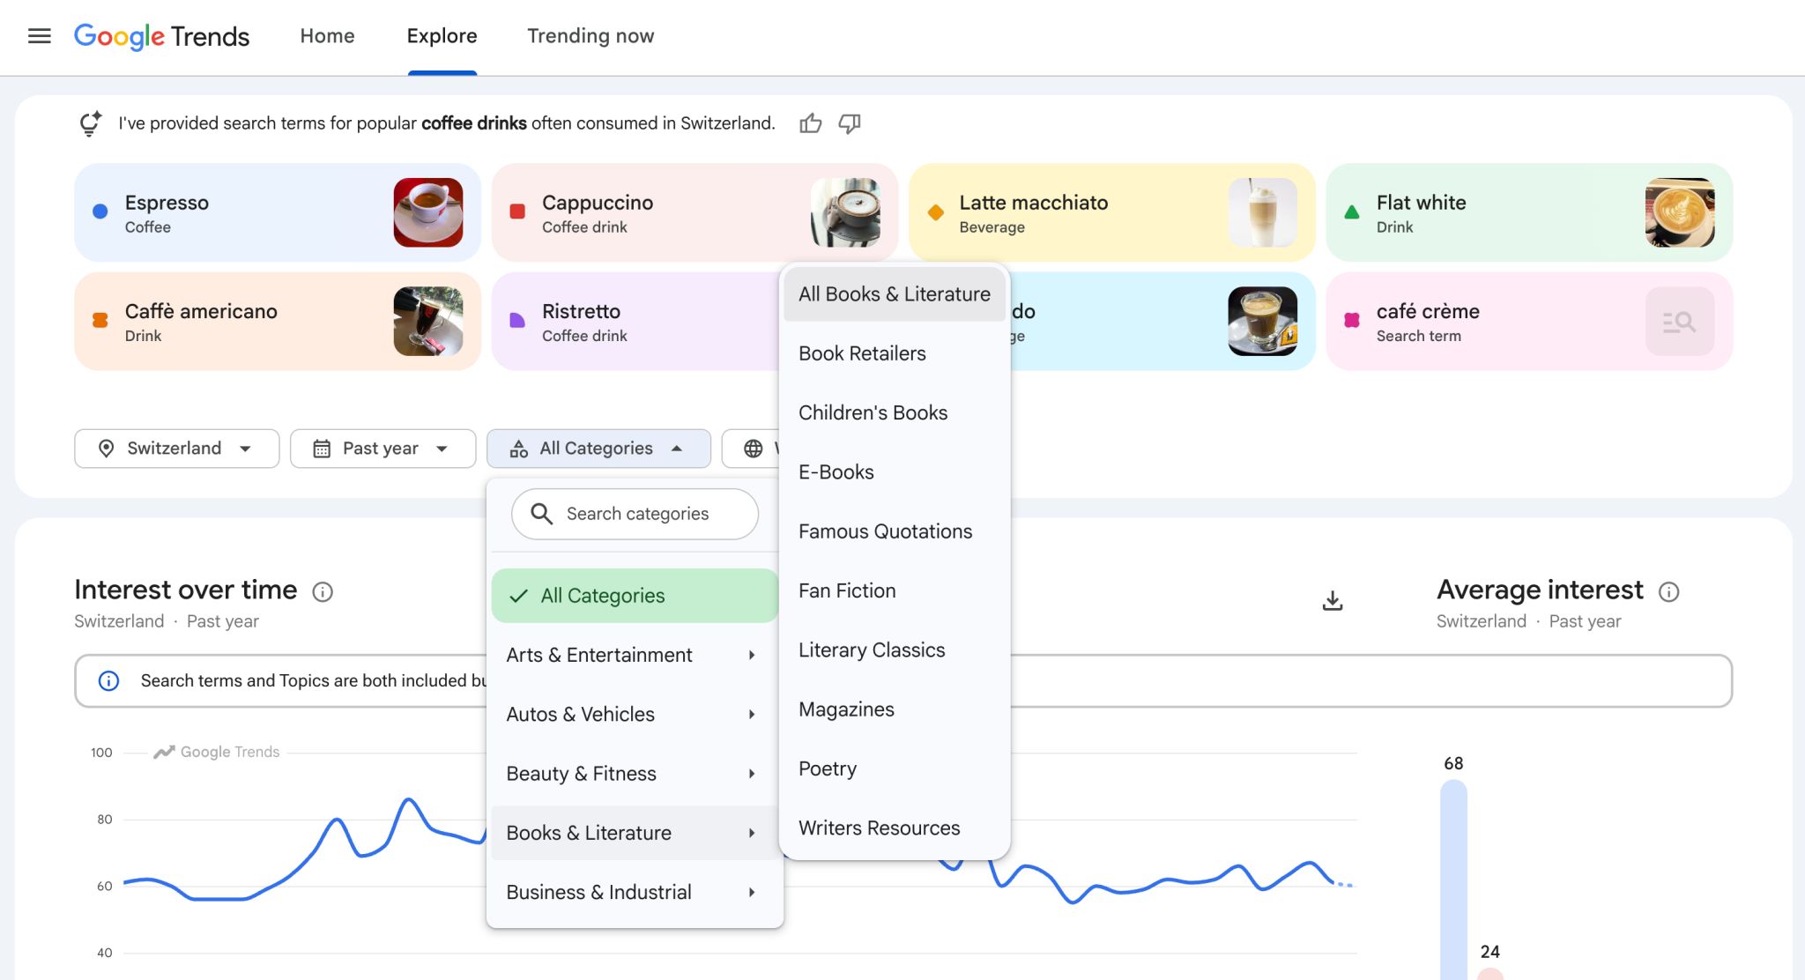Click the Latte macchiato thumbnail image
This screenshot has height=980, width=1805.
1263,212
